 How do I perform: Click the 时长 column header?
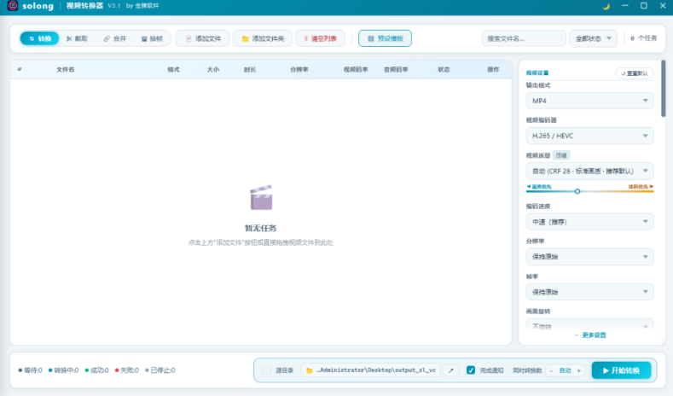[x=250, y=70]
